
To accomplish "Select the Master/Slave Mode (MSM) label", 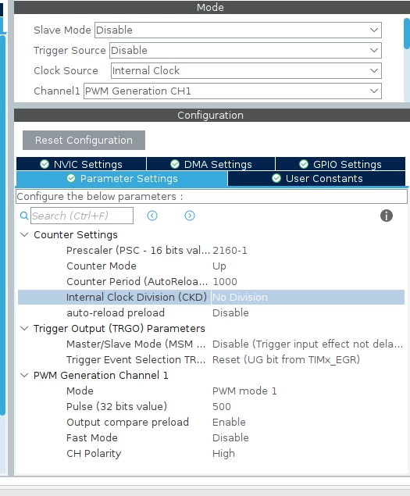I will pyautogui.click(x=136, y=344).
